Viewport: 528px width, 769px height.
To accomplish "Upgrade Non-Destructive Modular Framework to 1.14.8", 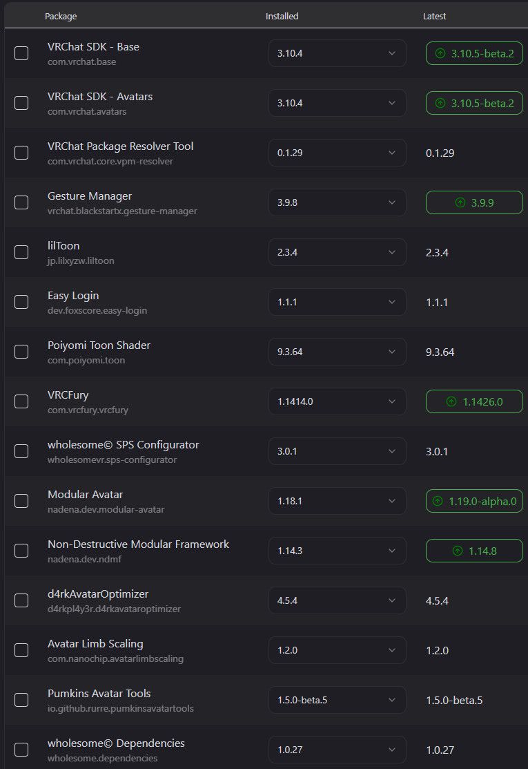I will click(474, 551).
